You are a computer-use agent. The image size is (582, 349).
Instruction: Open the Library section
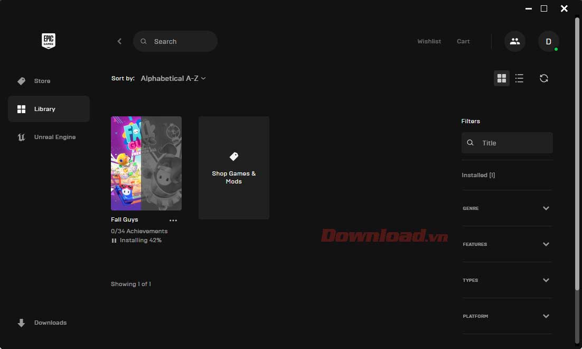coord(49,109)
